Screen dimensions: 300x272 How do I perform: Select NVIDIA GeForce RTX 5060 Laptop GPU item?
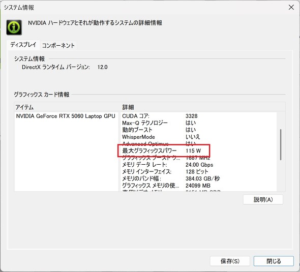pos(66,116)
